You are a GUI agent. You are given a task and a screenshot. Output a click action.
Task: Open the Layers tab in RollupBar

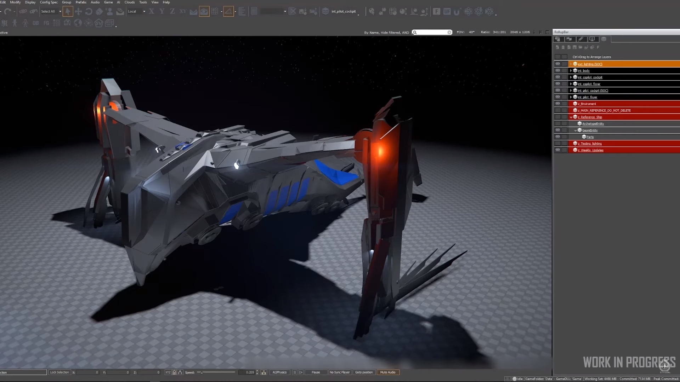coord(604,39)
